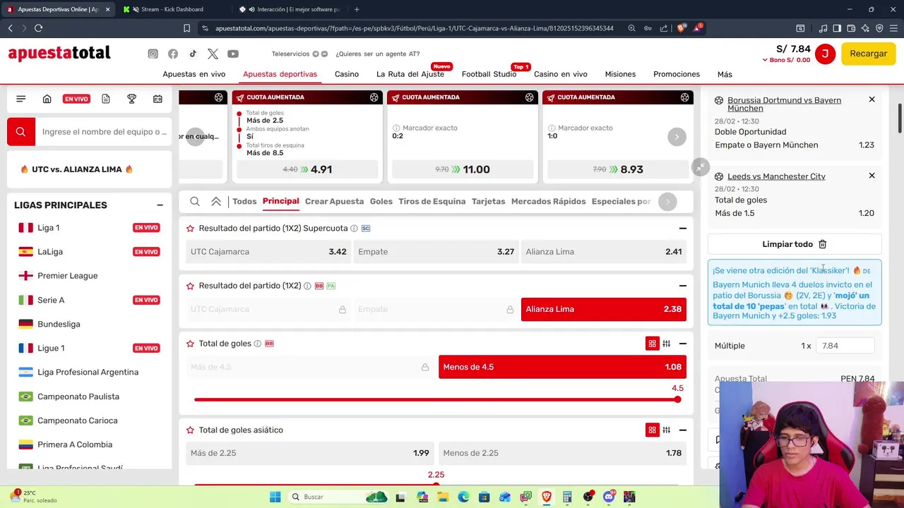Remove the Borussia Dortmund vs Bayern bet

pos(872,99)
